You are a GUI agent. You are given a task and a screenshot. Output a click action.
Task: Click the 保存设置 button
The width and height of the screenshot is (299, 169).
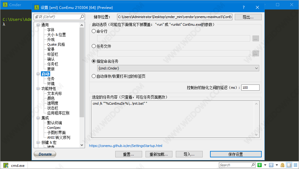(x=235, y=154)
